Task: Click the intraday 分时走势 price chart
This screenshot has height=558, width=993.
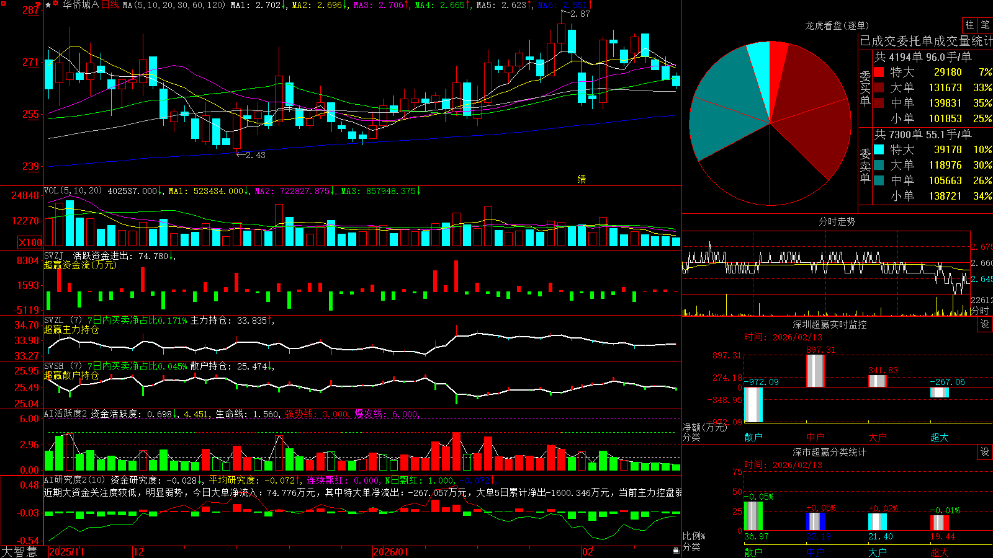Action: point(826,263)
